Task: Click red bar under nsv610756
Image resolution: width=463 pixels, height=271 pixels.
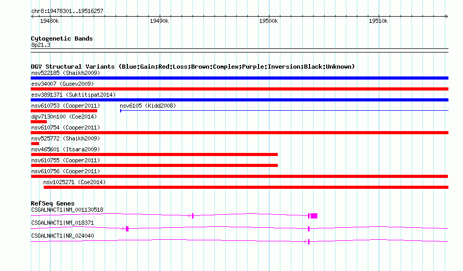Action: pos(239,176)
